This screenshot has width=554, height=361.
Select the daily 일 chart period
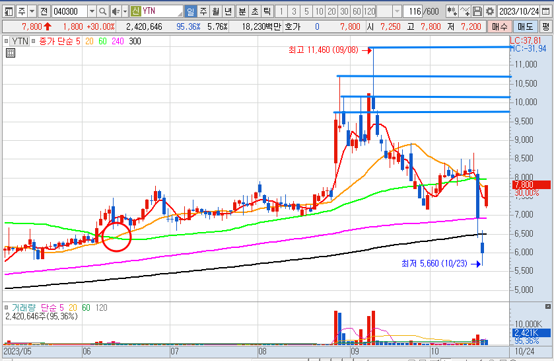(x=190, y=12)
